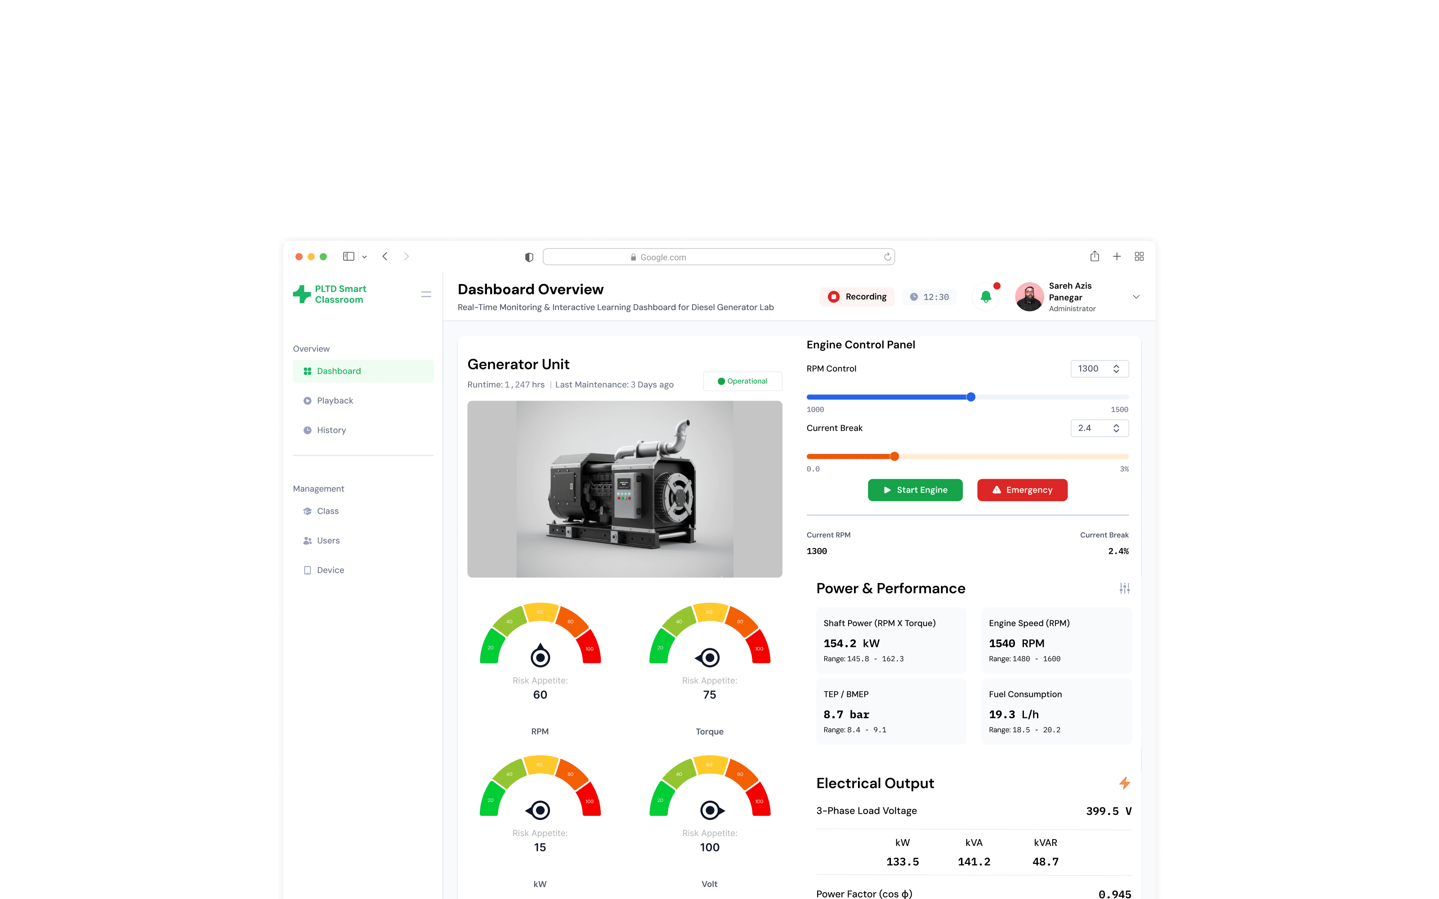The width and height of the screenshot is (1439, 899).
Task: Click the 3-Phase Load Voltage 399.5 V value
Action: tap(1108, 811)
